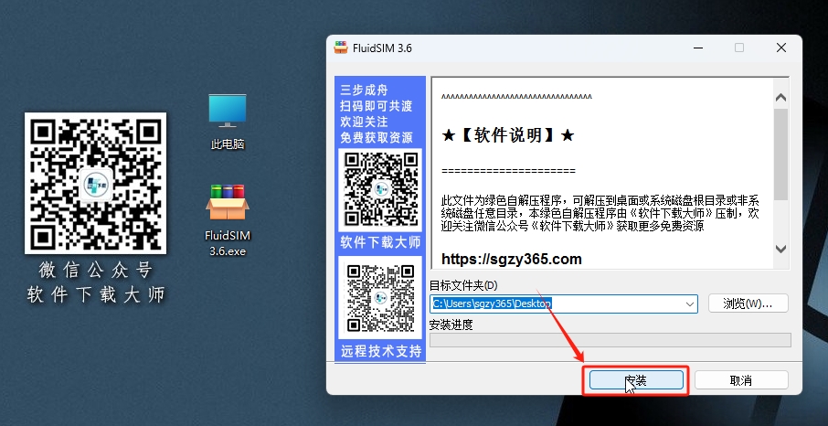Click the 取消 button

pos(741,380)
